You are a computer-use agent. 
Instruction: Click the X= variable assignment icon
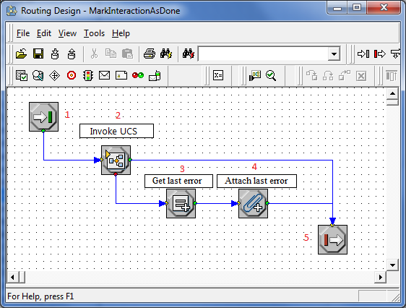[218, 75]
